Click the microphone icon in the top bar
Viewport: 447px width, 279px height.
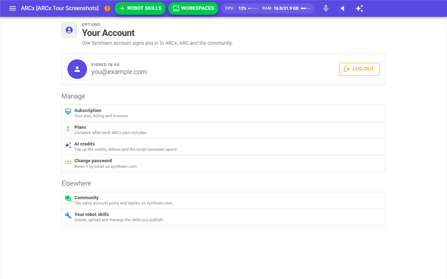(326, 8)
